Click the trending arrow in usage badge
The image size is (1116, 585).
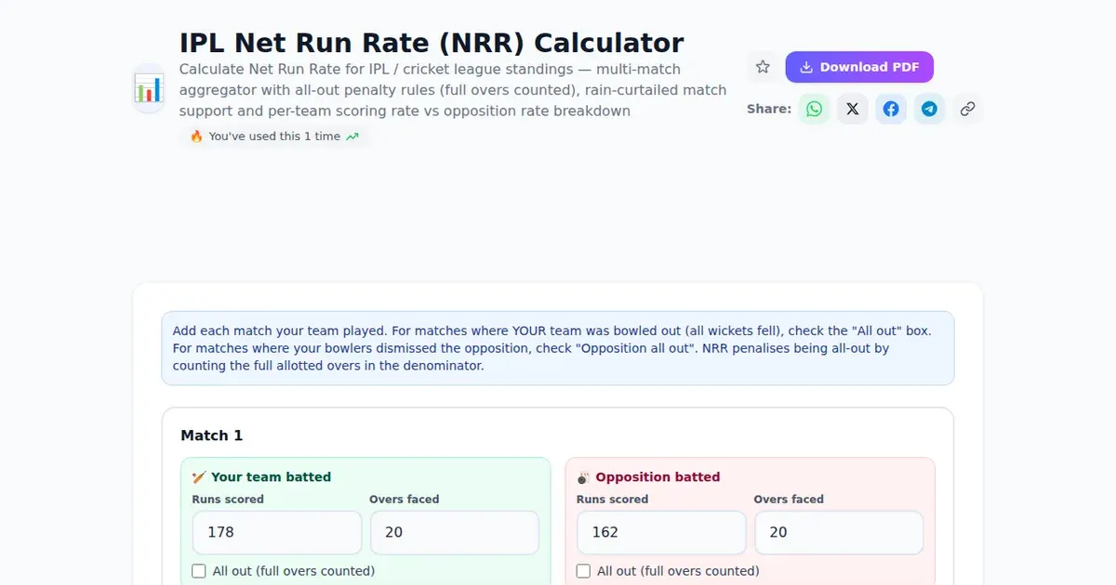pos(352,136)
